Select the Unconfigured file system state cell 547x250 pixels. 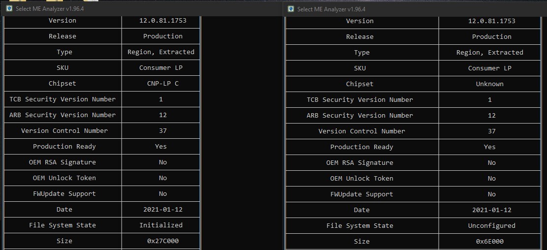[x=491, y=225]
